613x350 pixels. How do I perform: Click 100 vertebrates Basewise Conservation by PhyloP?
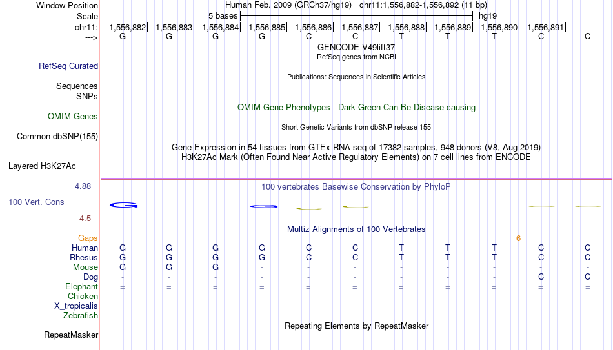click(356, 187)
